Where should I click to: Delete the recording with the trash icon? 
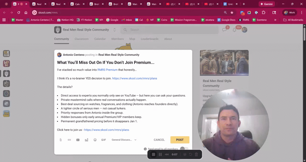pyautogui.click(x=197, y=155)
